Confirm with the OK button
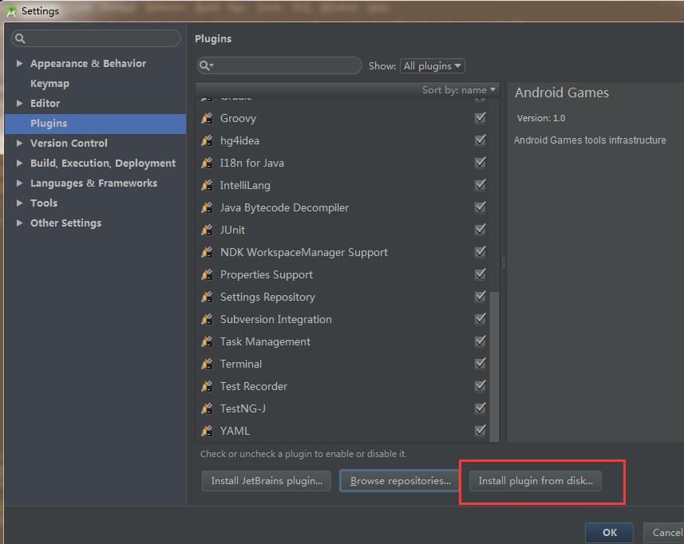This screenshot has width=684, height=544. coord(609,533)
